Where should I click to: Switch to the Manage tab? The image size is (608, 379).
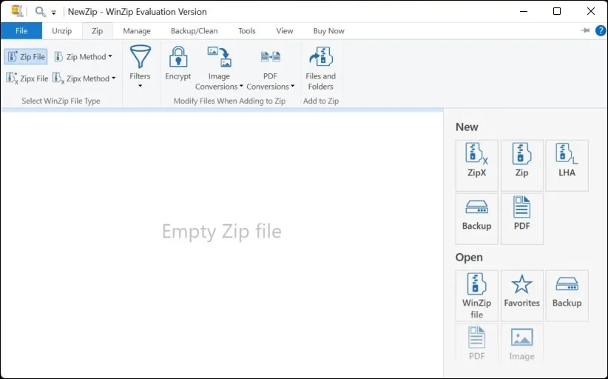tap(137, 30)
